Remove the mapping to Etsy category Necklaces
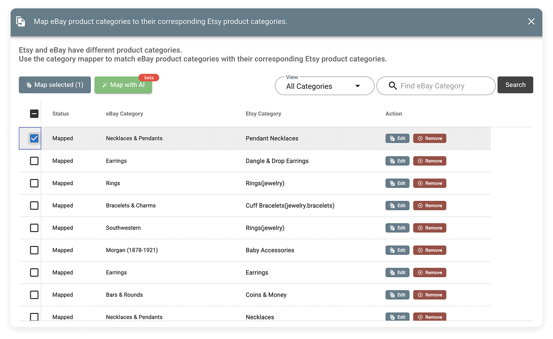The height and width of the screenshot is (339, 553). click(430, 317)
